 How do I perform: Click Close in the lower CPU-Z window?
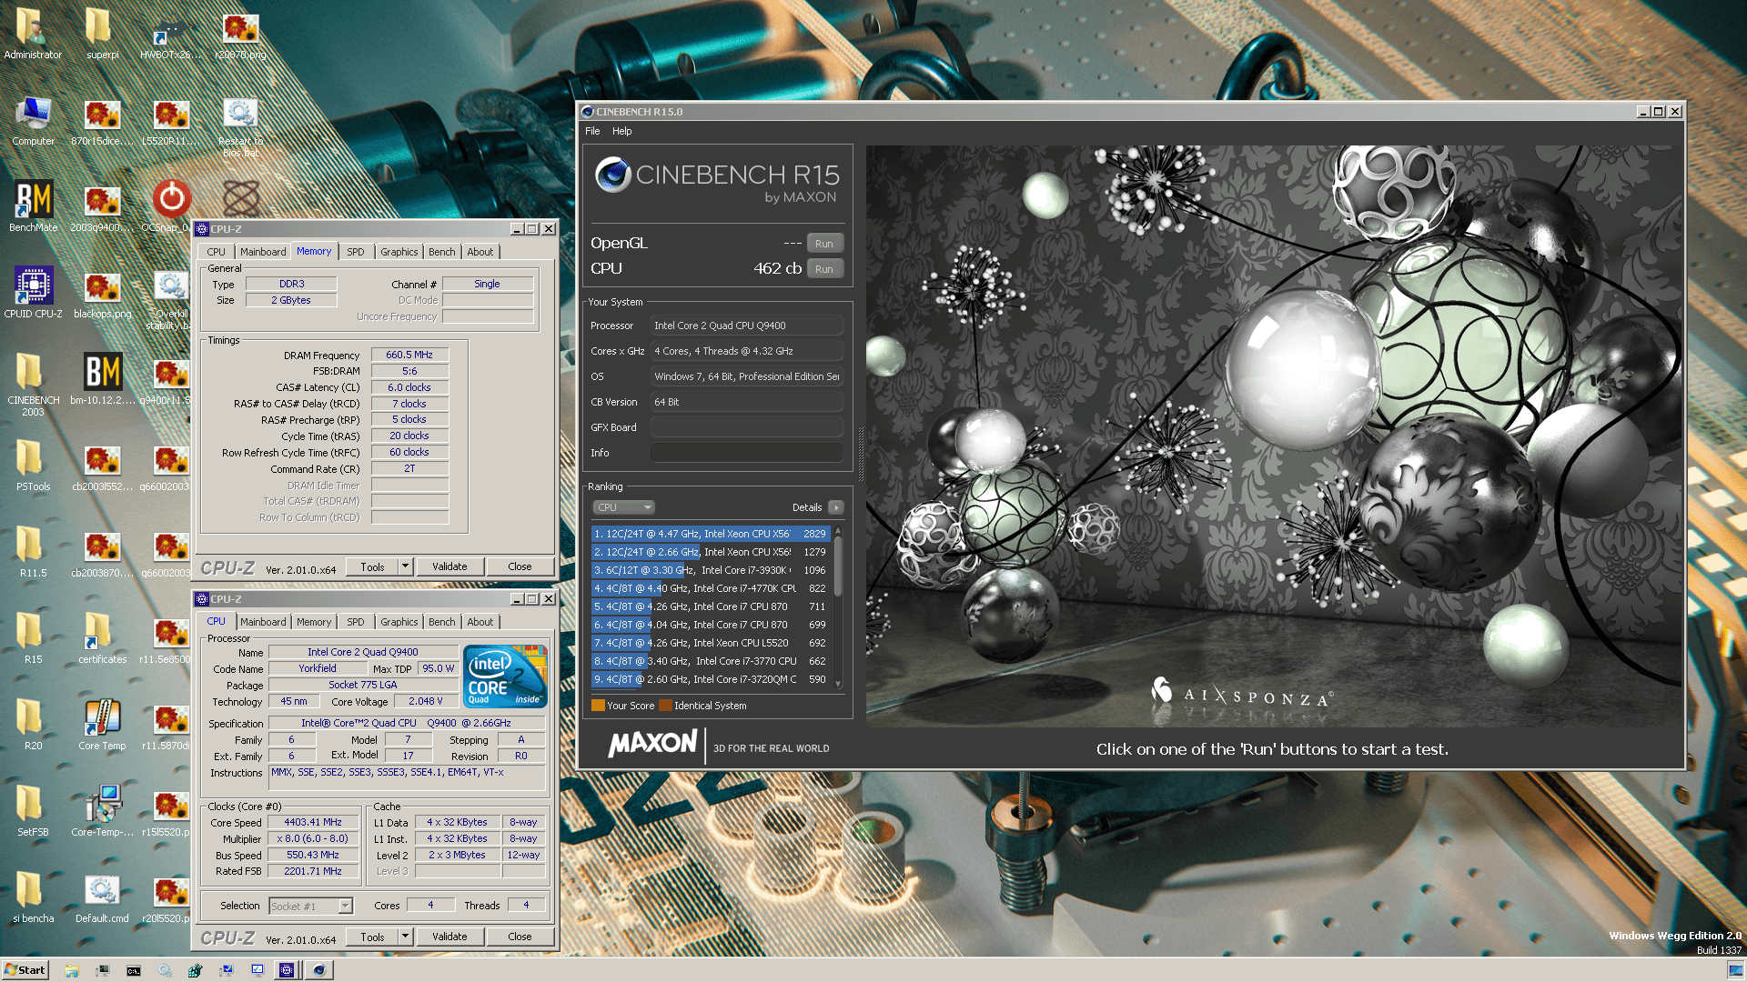pos(520,936)
